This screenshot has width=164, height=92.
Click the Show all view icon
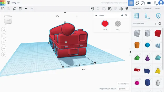point(92,9)
